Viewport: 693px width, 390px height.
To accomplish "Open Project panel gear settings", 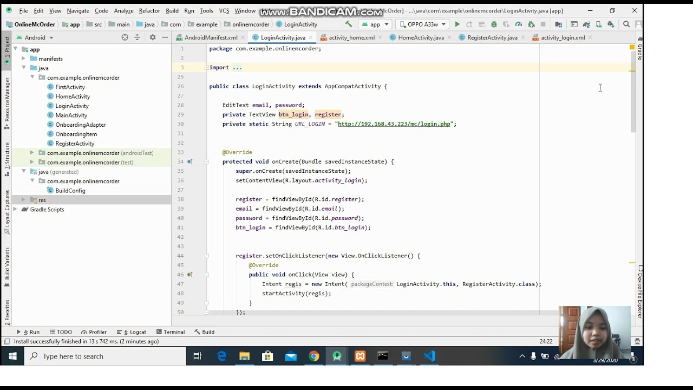I will click(153, 37).
